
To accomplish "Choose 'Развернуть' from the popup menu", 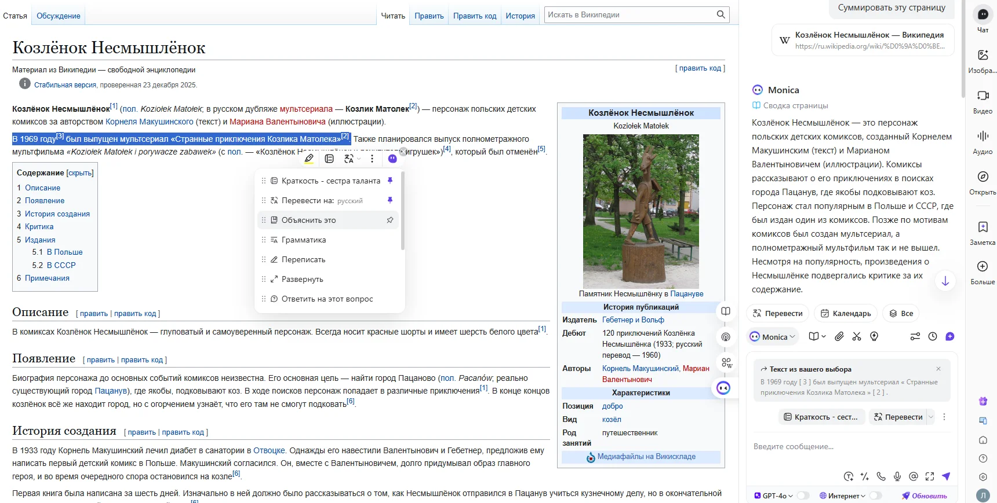I will [327, 279].
